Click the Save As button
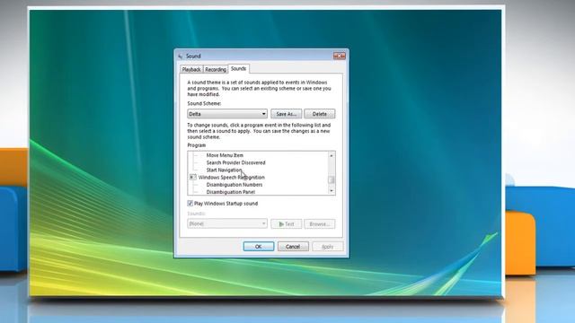Screen dimensions: 575x323 pos(286,114)
